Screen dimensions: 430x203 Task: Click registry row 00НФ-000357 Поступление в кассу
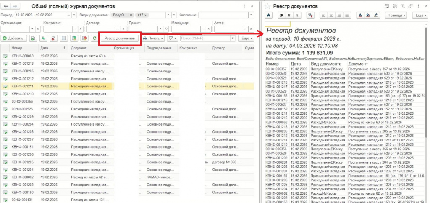pos(345,69)
